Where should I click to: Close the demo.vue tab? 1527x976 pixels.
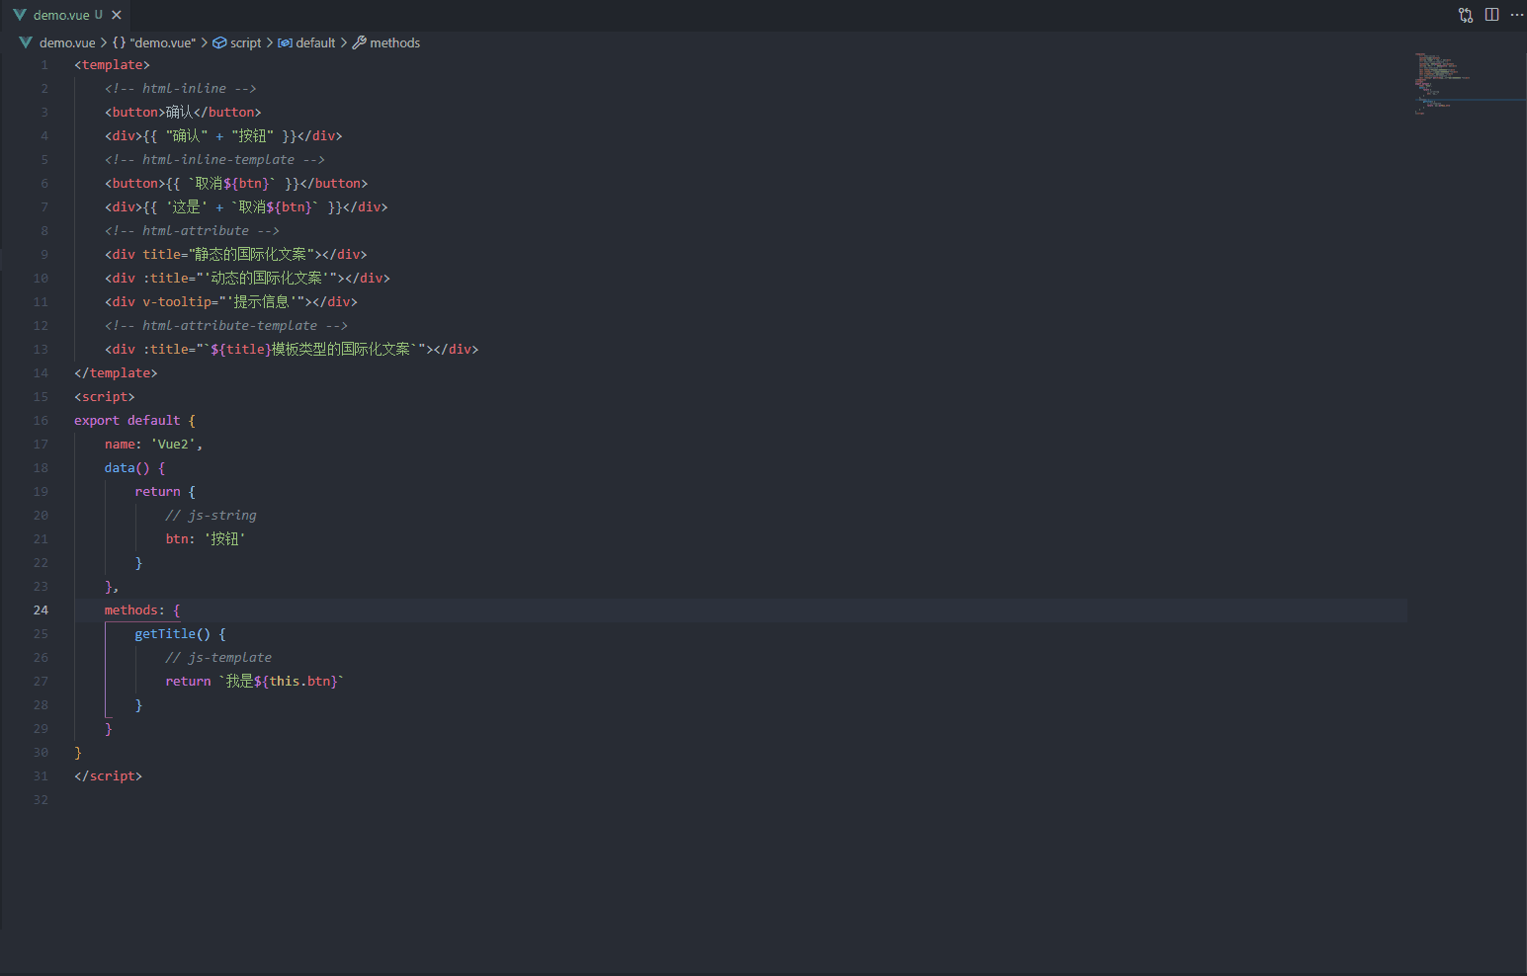118,14
